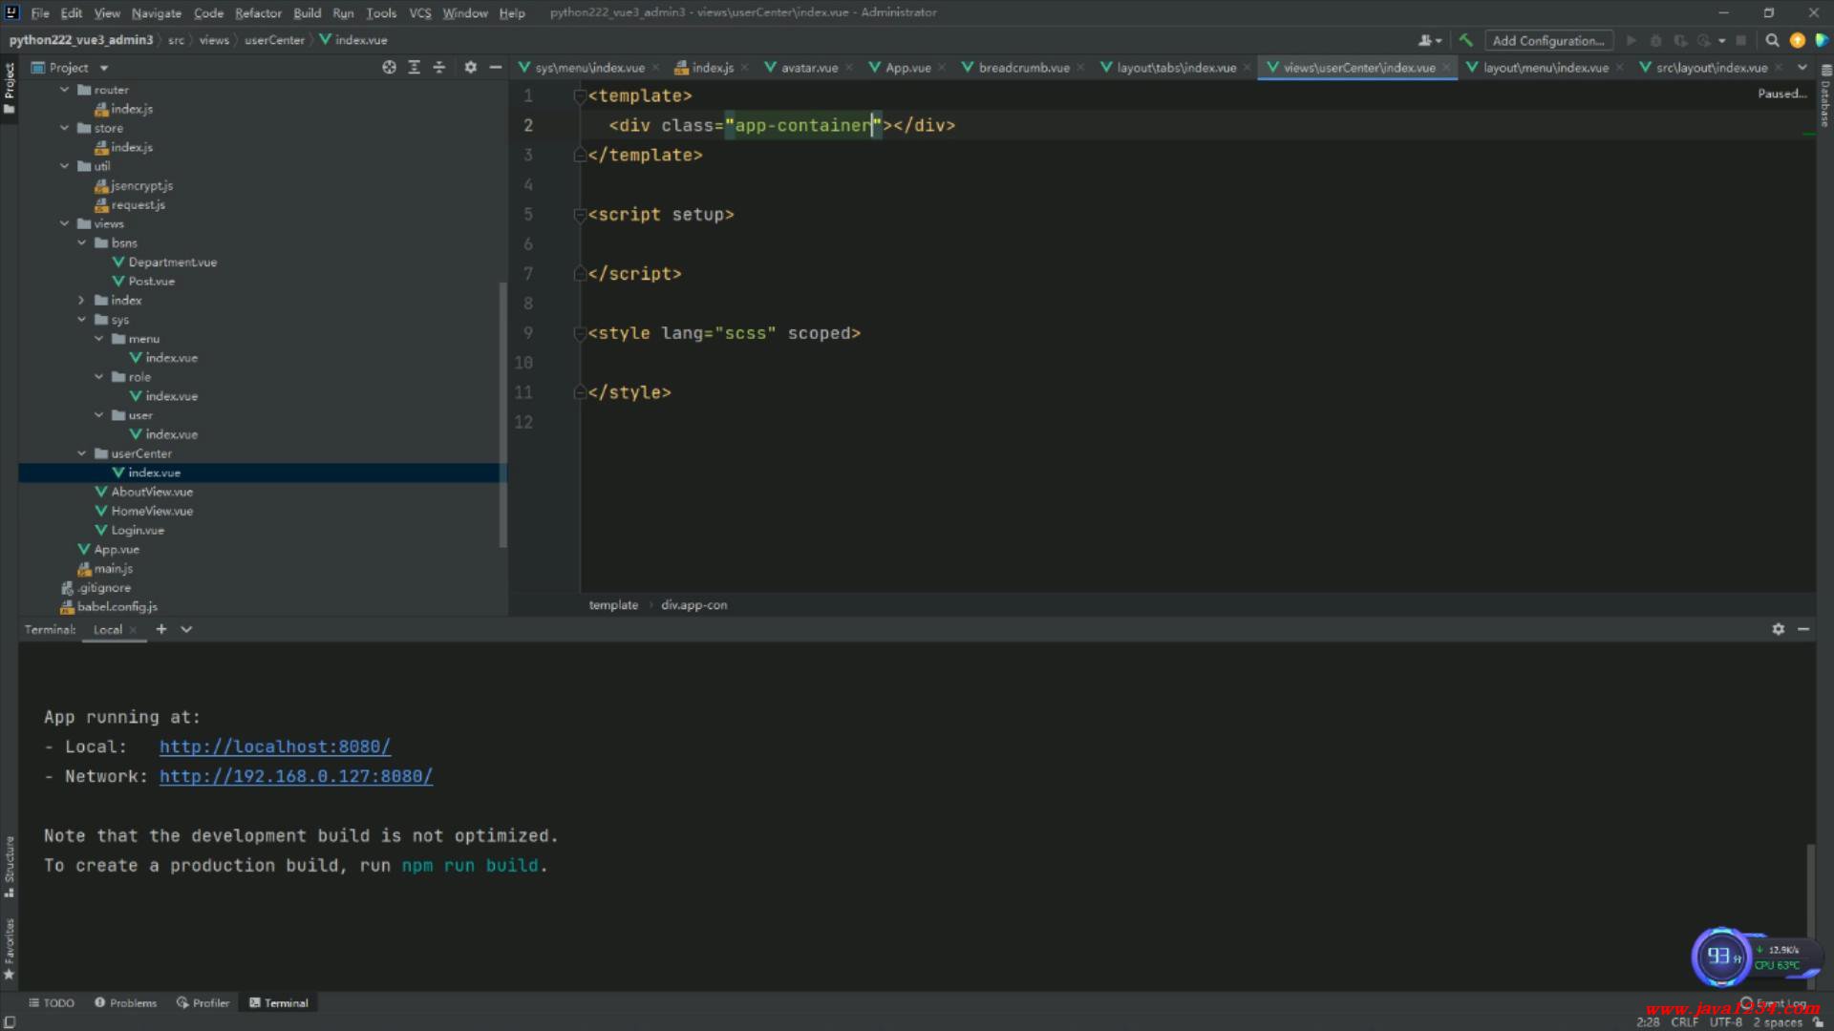Click the orange IDE update icon
The width and height of the screenshot is (1834, 1031).
[1797, 40]
